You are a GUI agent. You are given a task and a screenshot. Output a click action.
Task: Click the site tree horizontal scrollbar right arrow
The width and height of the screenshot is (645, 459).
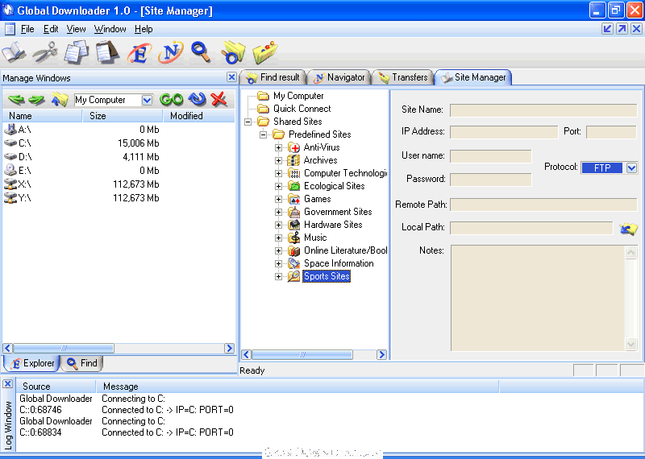[381, 354]
